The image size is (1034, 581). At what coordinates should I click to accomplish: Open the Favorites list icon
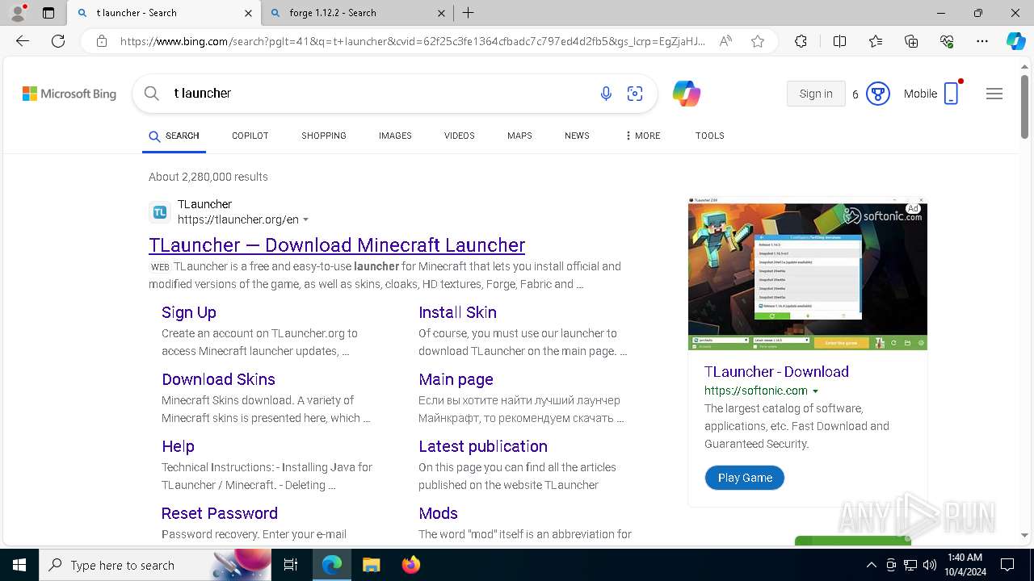coord(876,41)
